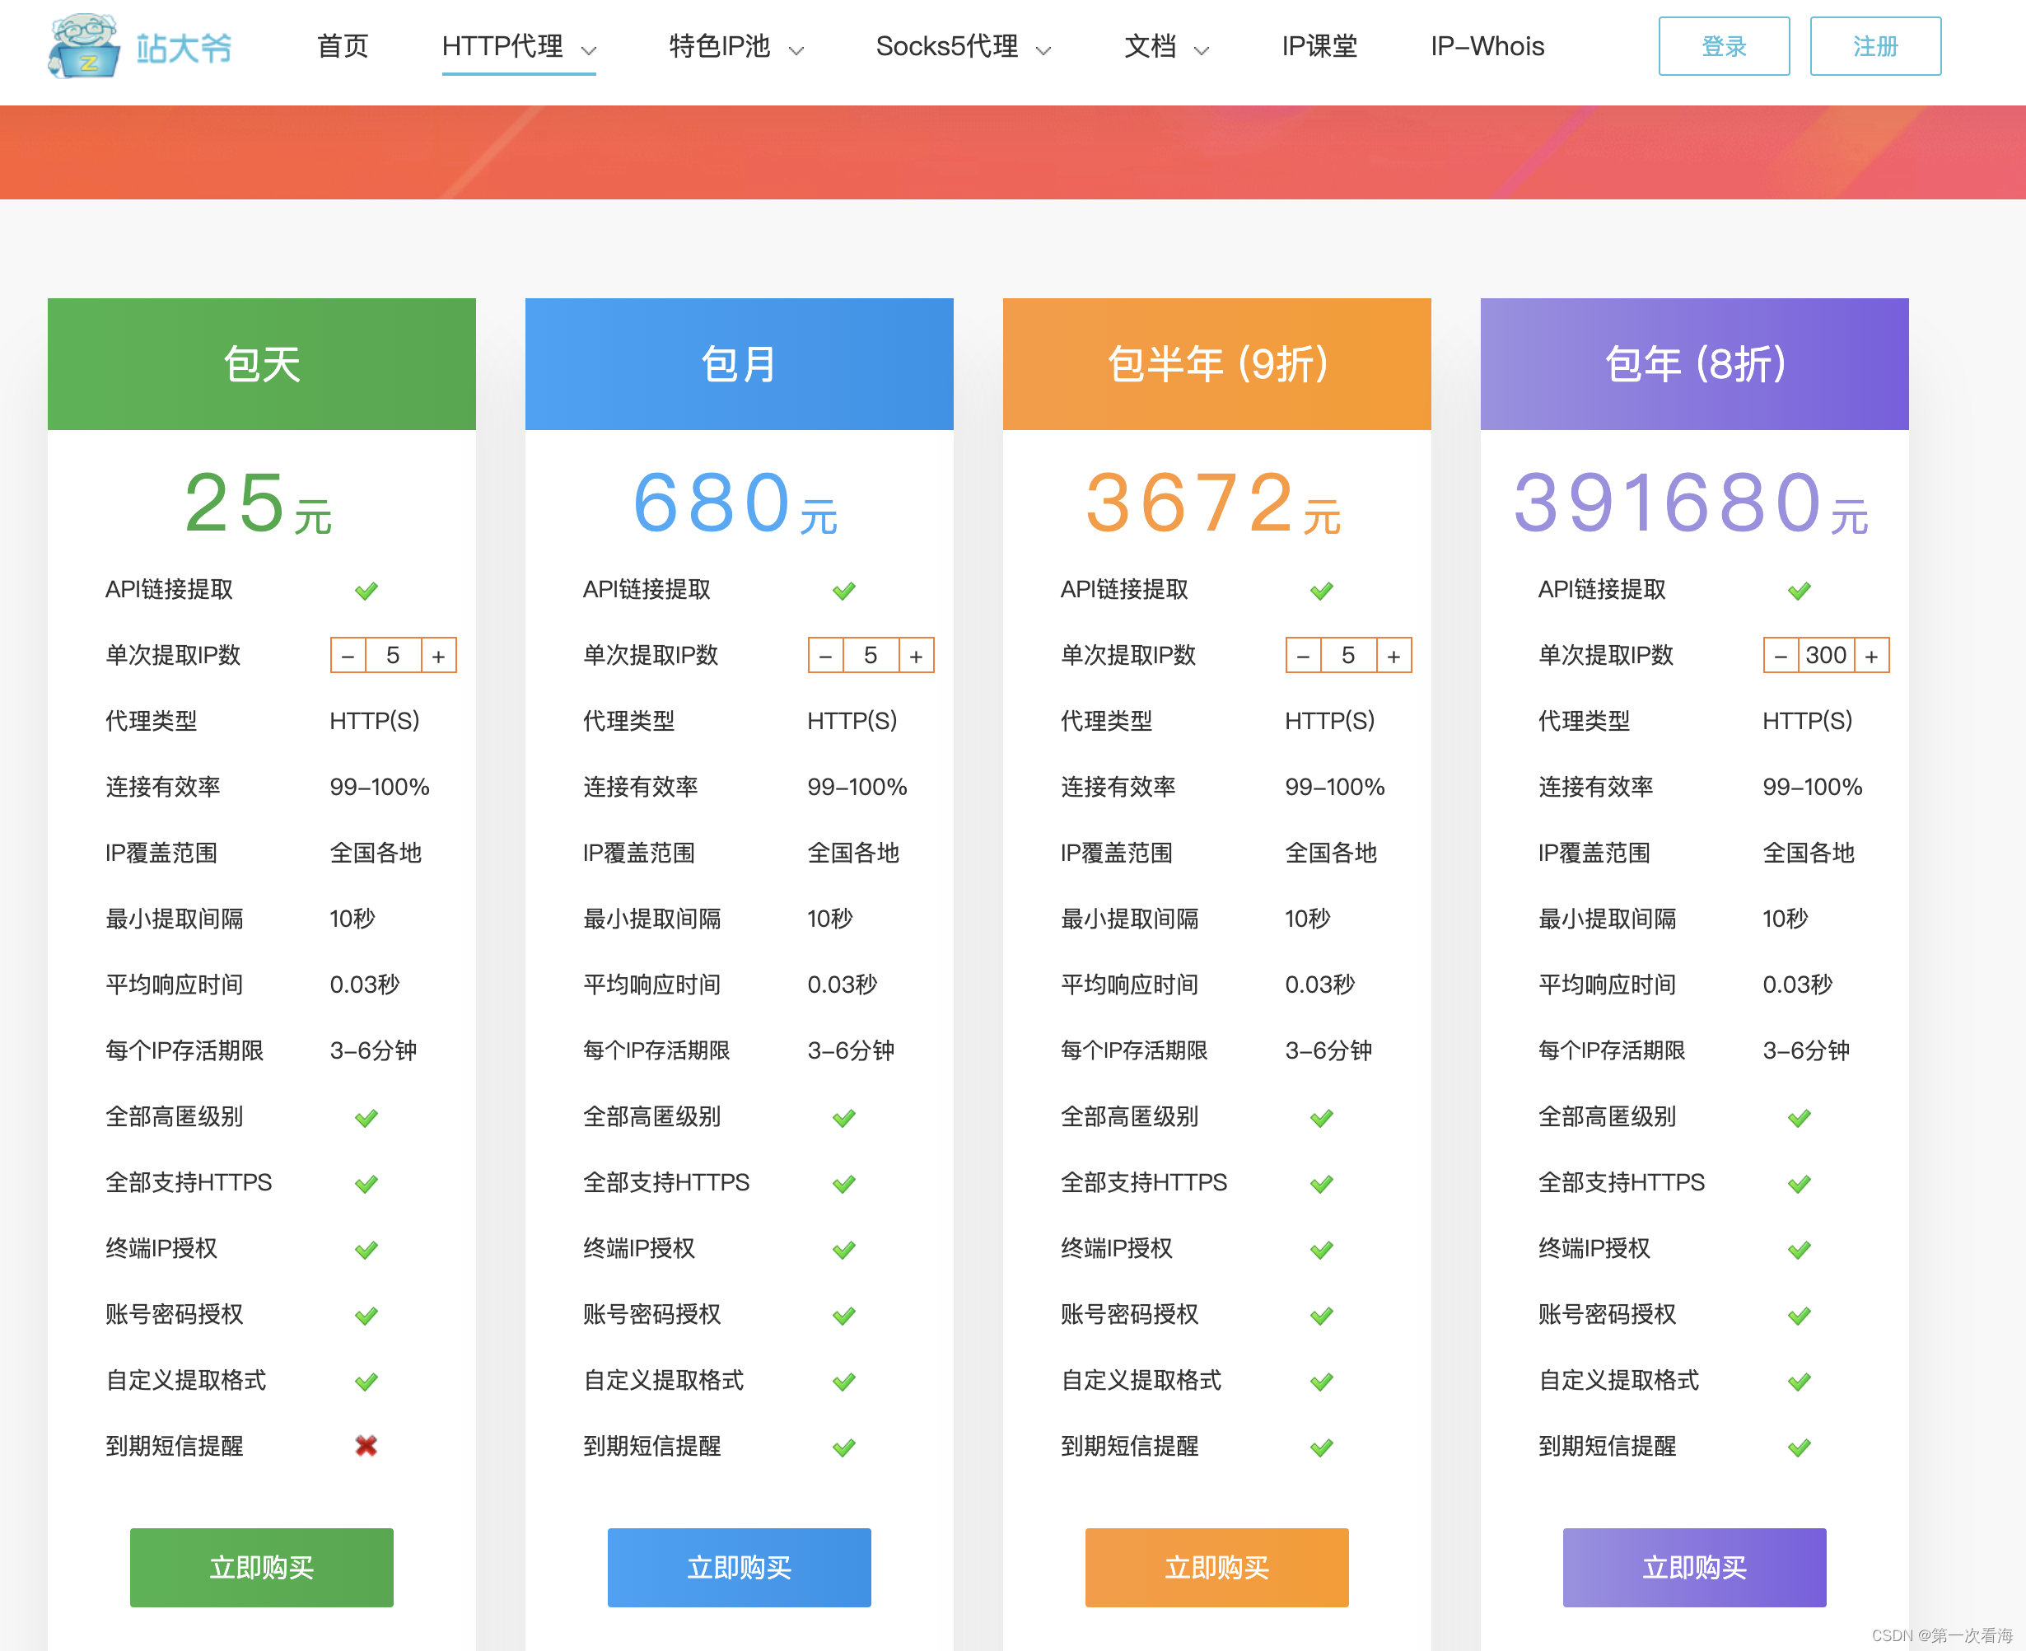
Task: Decrease IP count in 包年 plan
Action: 1781,657
